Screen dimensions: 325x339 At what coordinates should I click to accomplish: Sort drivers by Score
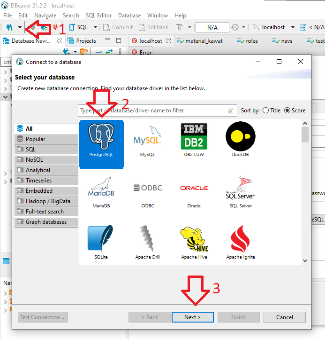pyautogui.click(x=287, y=110)
